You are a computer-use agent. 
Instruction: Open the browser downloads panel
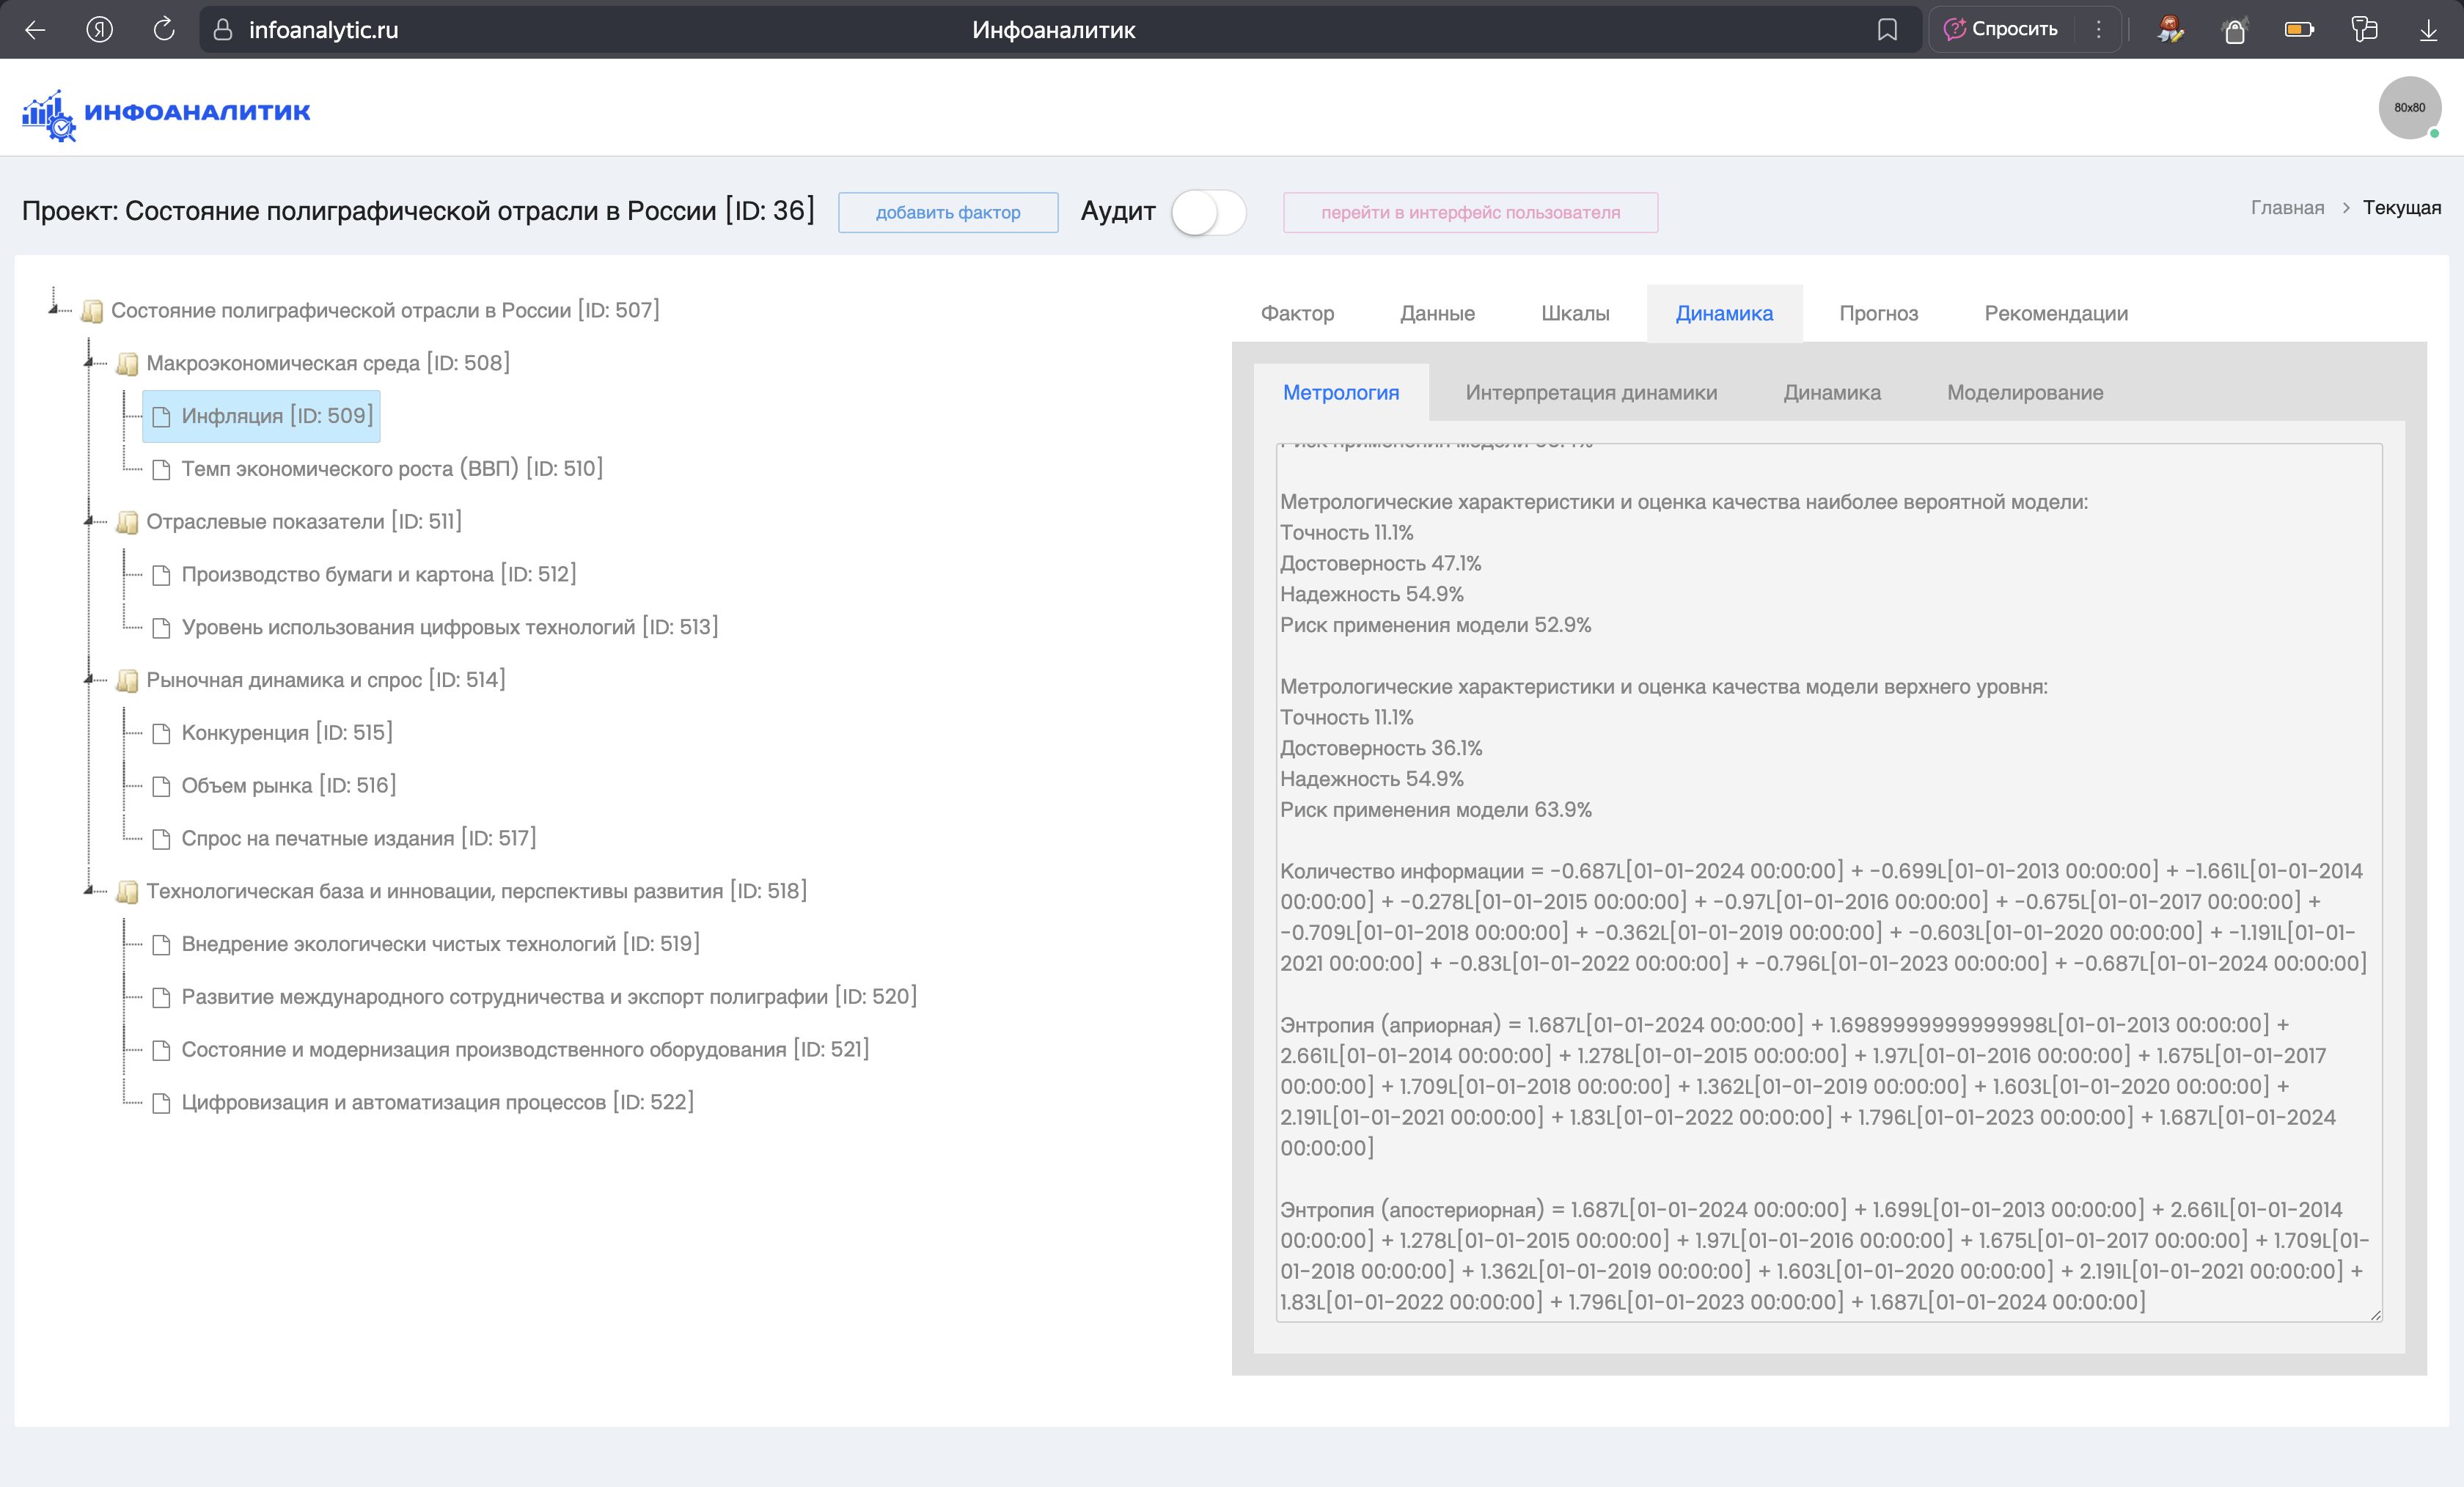tap(2430, 29)
